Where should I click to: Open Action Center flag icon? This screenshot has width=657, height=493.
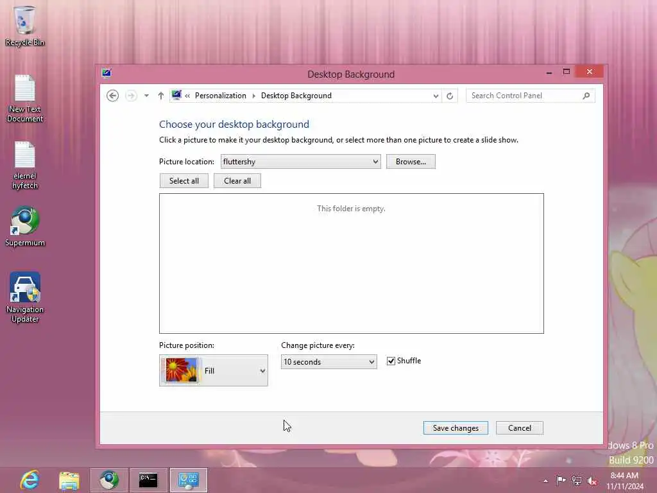click(561, 480)
